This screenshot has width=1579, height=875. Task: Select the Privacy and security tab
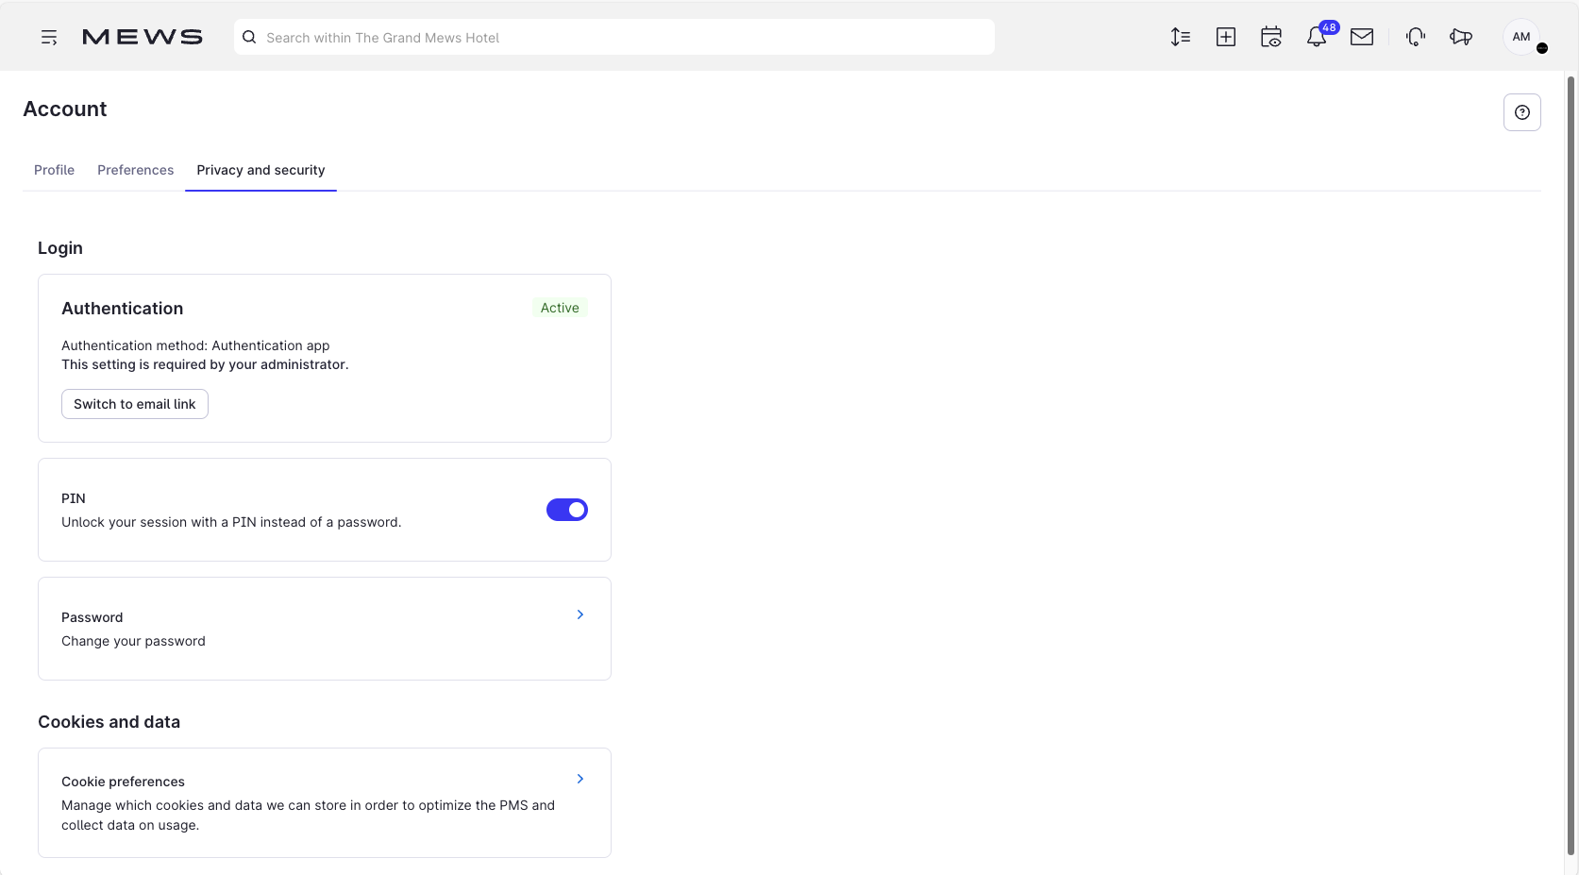pos(260,170)
